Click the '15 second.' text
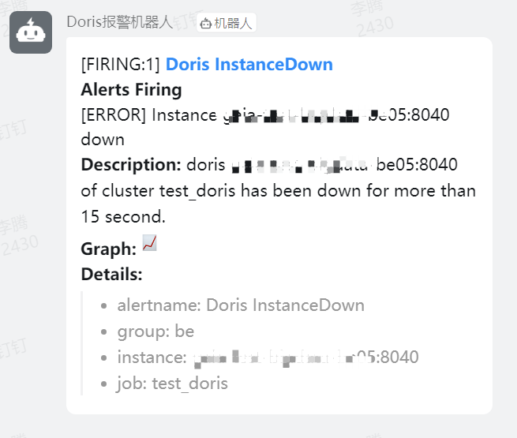 (123, 216)
